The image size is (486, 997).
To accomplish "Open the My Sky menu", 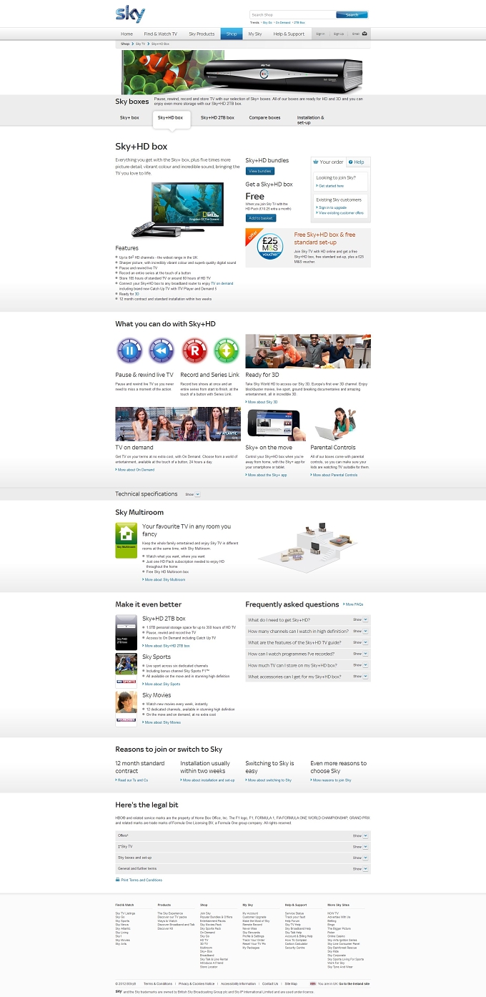I will pos(255,34).
